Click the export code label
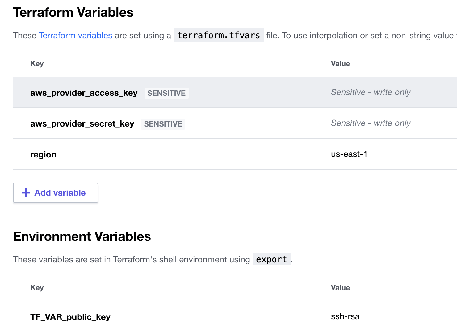The height and width of the screenshot is (326, 457). pos(272,259)
